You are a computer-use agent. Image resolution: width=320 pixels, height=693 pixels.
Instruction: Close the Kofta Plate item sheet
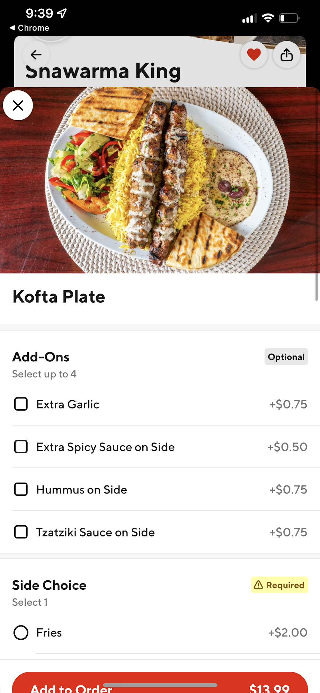(x=18, y=105)
